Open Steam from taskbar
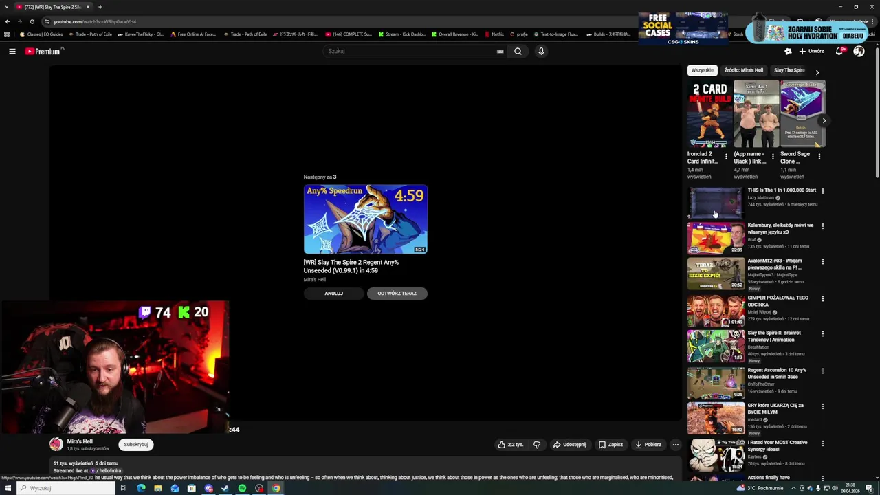Image resolution: width=880 pixels, height=495 pixels. point(225,488)
